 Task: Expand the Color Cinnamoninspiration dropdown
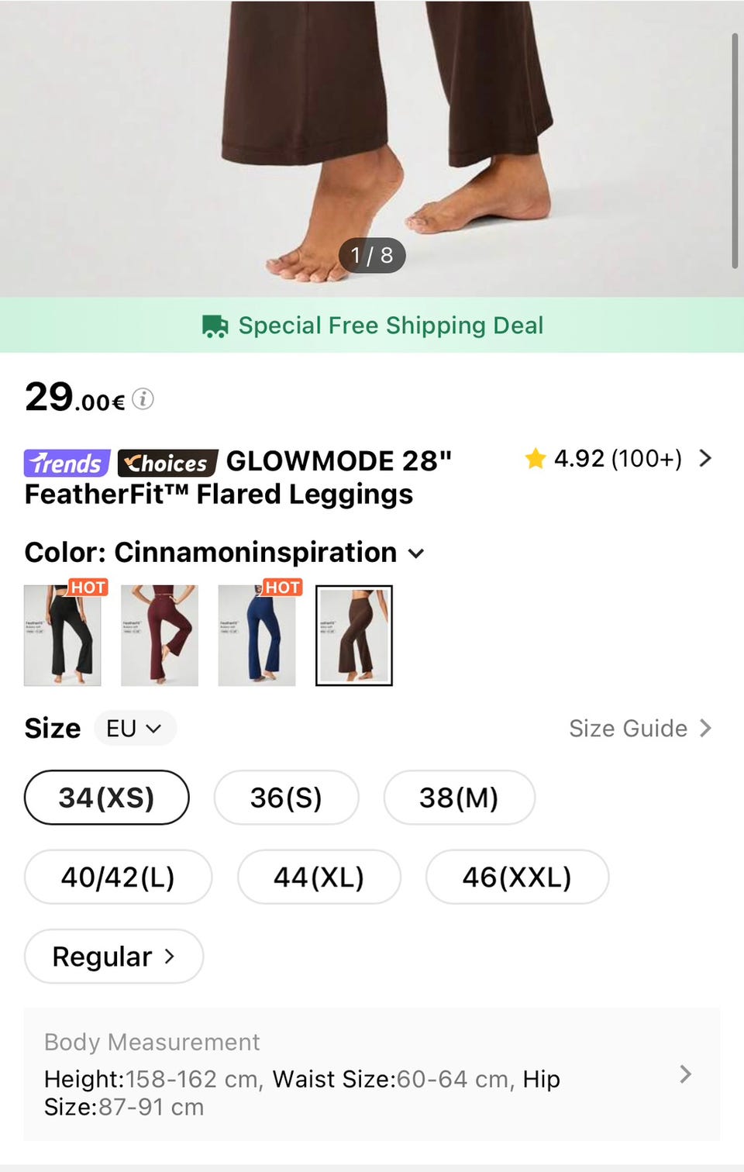click(x=416, y=553)
